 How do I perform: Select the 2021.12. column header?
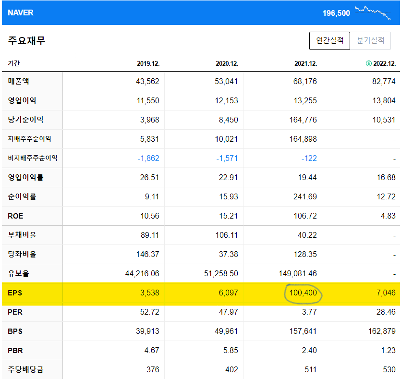click(x=305, y=63)
